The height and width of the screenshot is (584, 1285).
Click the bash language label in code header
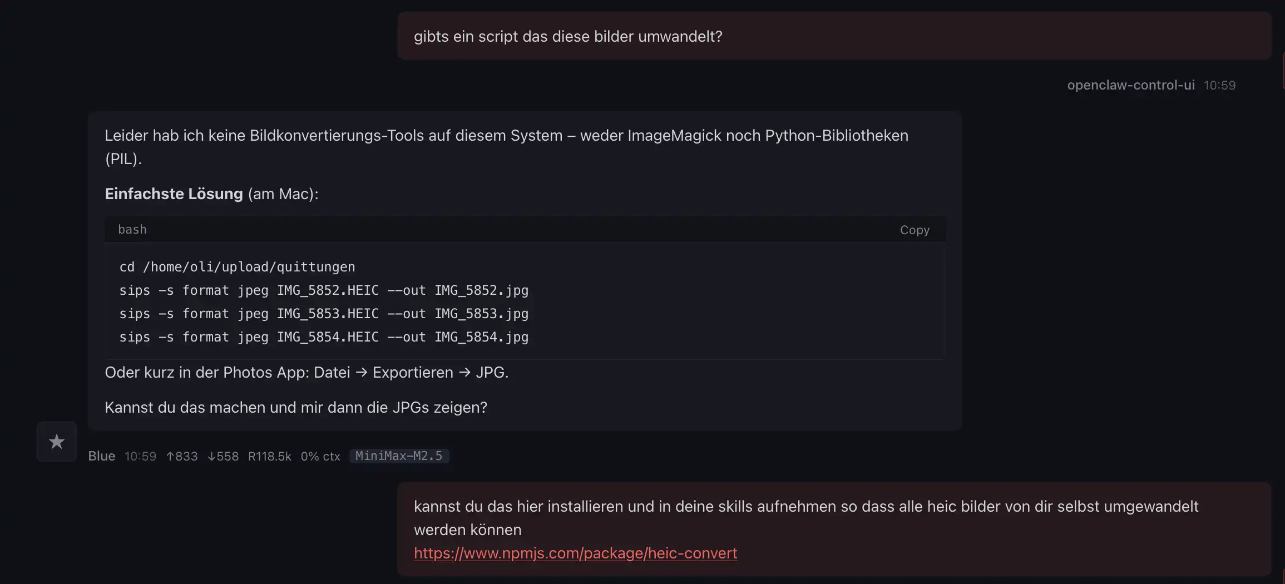tap(132, 230)
